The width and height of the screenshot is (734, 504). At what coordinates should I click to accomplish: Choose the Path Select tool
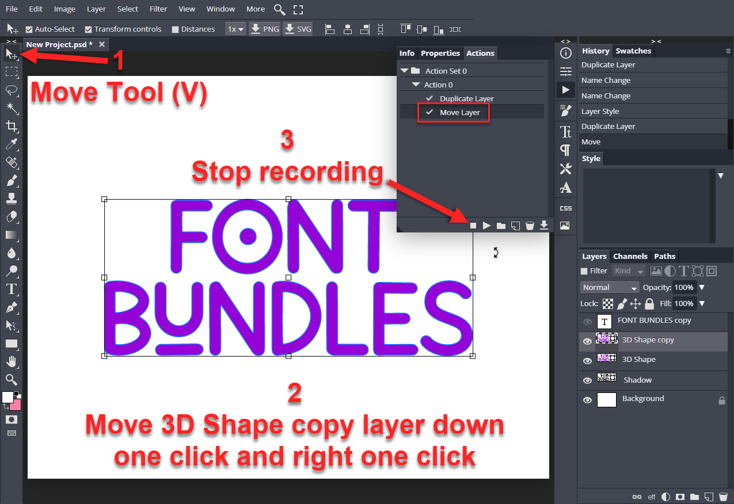pyautogui.click(x=11, y=326)
